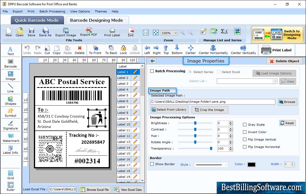This screenshot has width=306, height=194.
Task: Select the Image tool in sidebar
Action: pos(11,76)
